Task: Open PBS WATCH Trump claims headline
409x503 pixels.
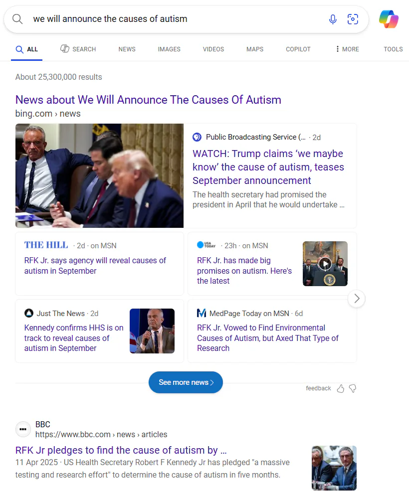Action: 268,167
